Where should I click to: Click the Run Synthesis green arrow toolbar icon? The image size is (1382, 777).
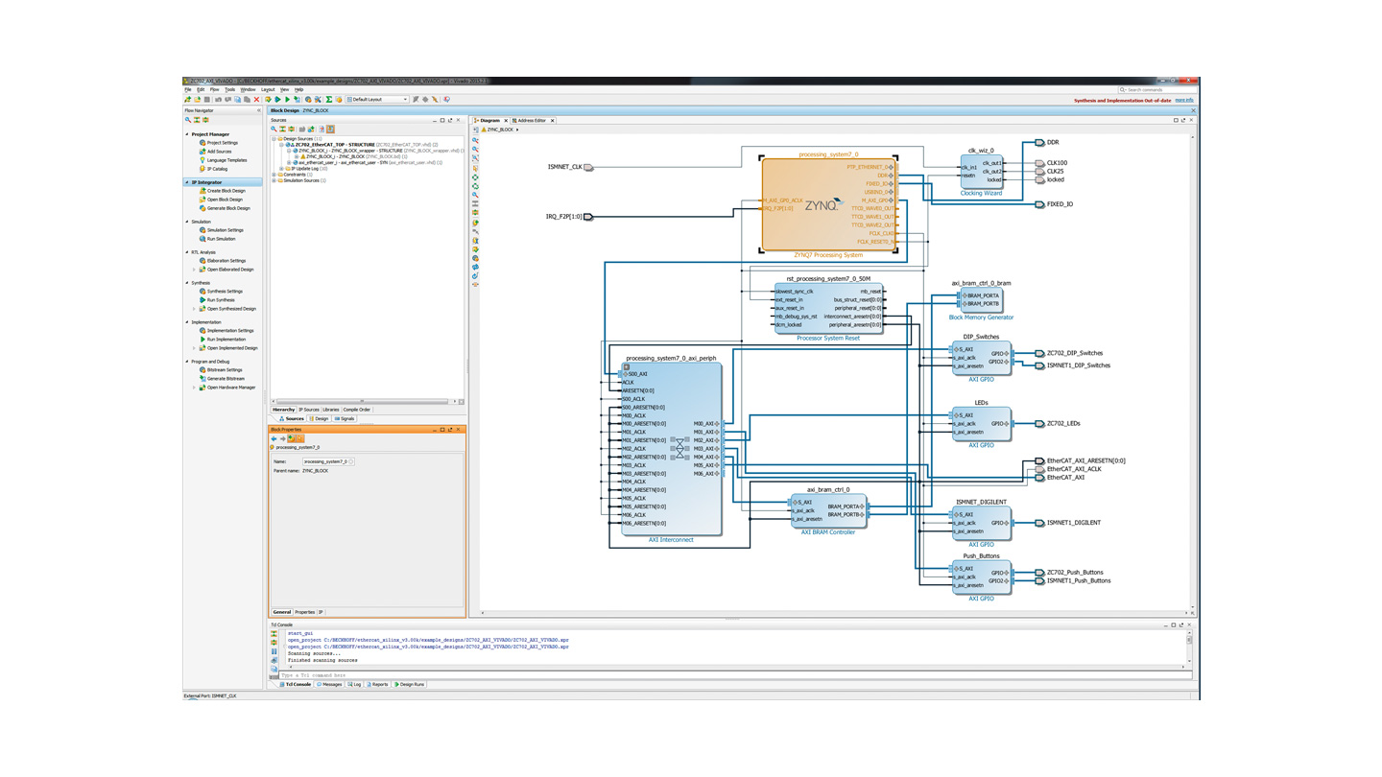pos(277,100)
